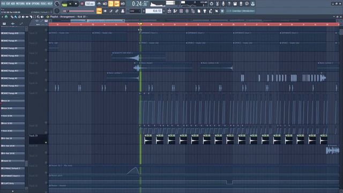Click the save project disk icon
343x193 pixels.
tap(235, 4)
